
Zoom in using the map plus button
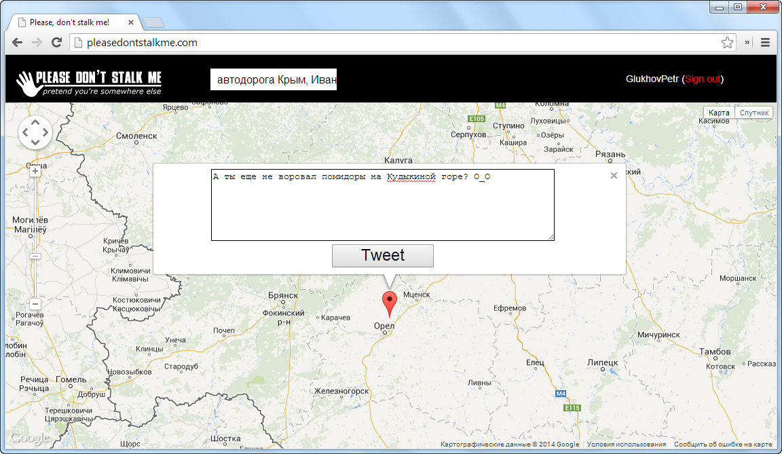point(35,172)
